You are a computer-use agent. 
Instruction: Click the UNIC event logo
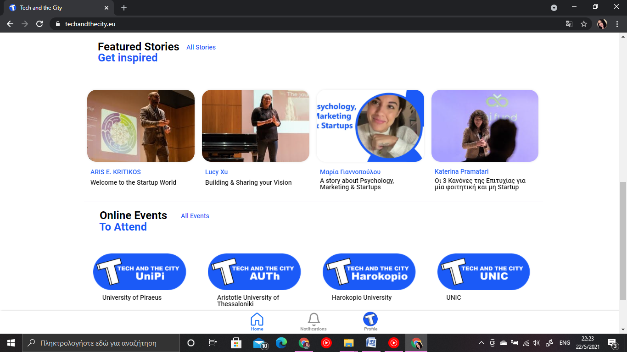click(x=483, y=272)
